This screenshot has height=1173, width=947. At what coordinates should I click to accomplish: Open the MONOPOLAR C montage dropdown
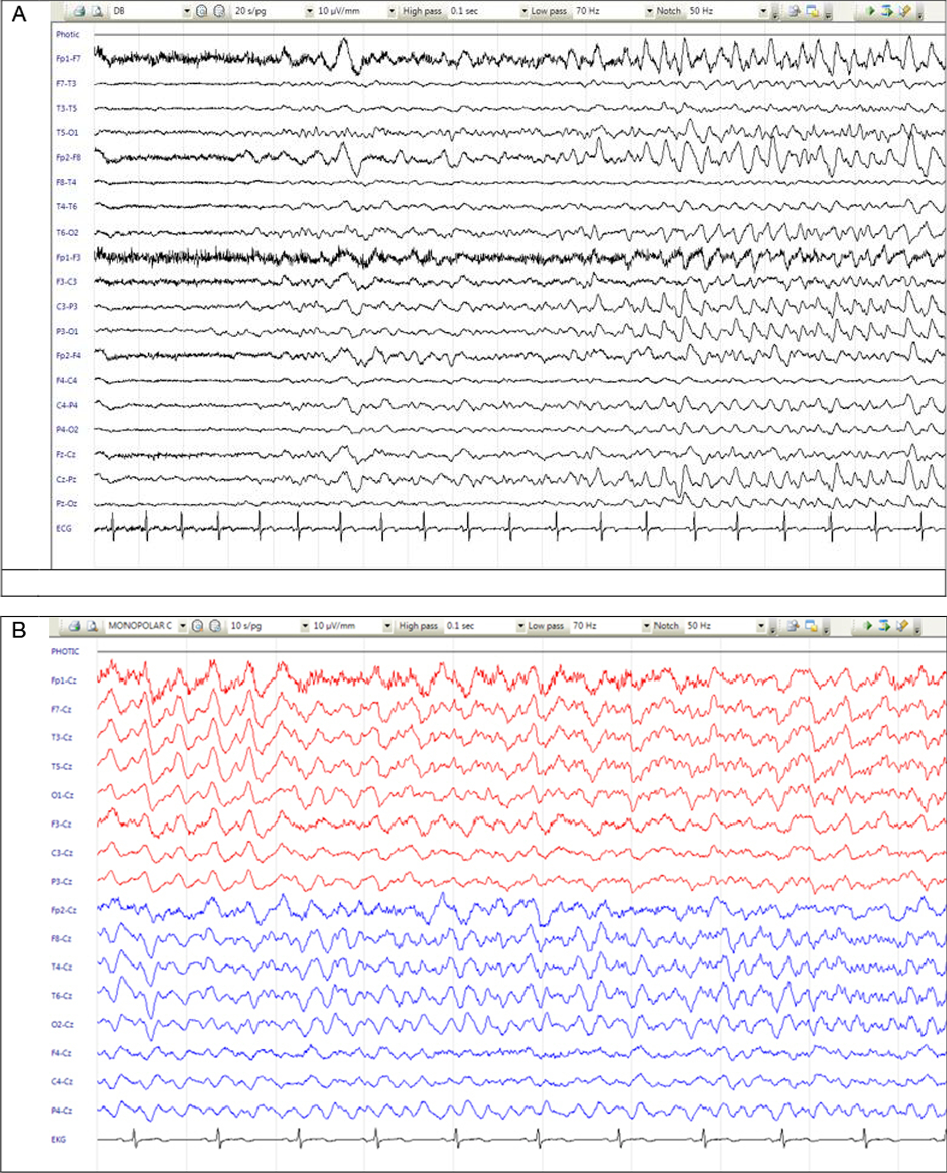183,626
